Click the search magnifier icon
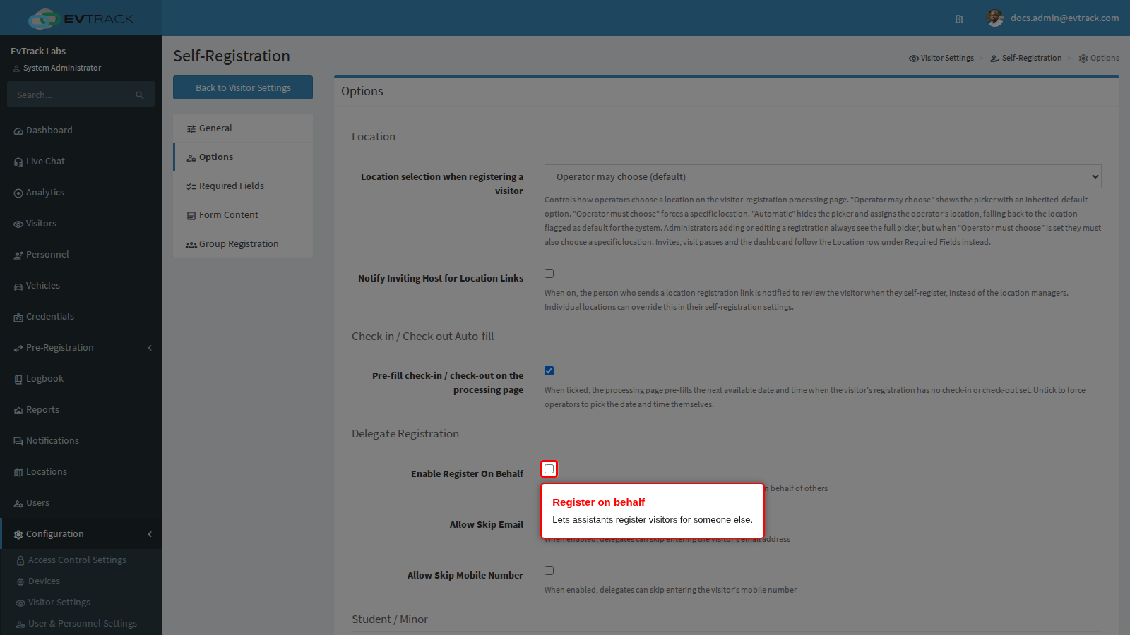This screenshot has height=635, width=1130. point(140,95)
